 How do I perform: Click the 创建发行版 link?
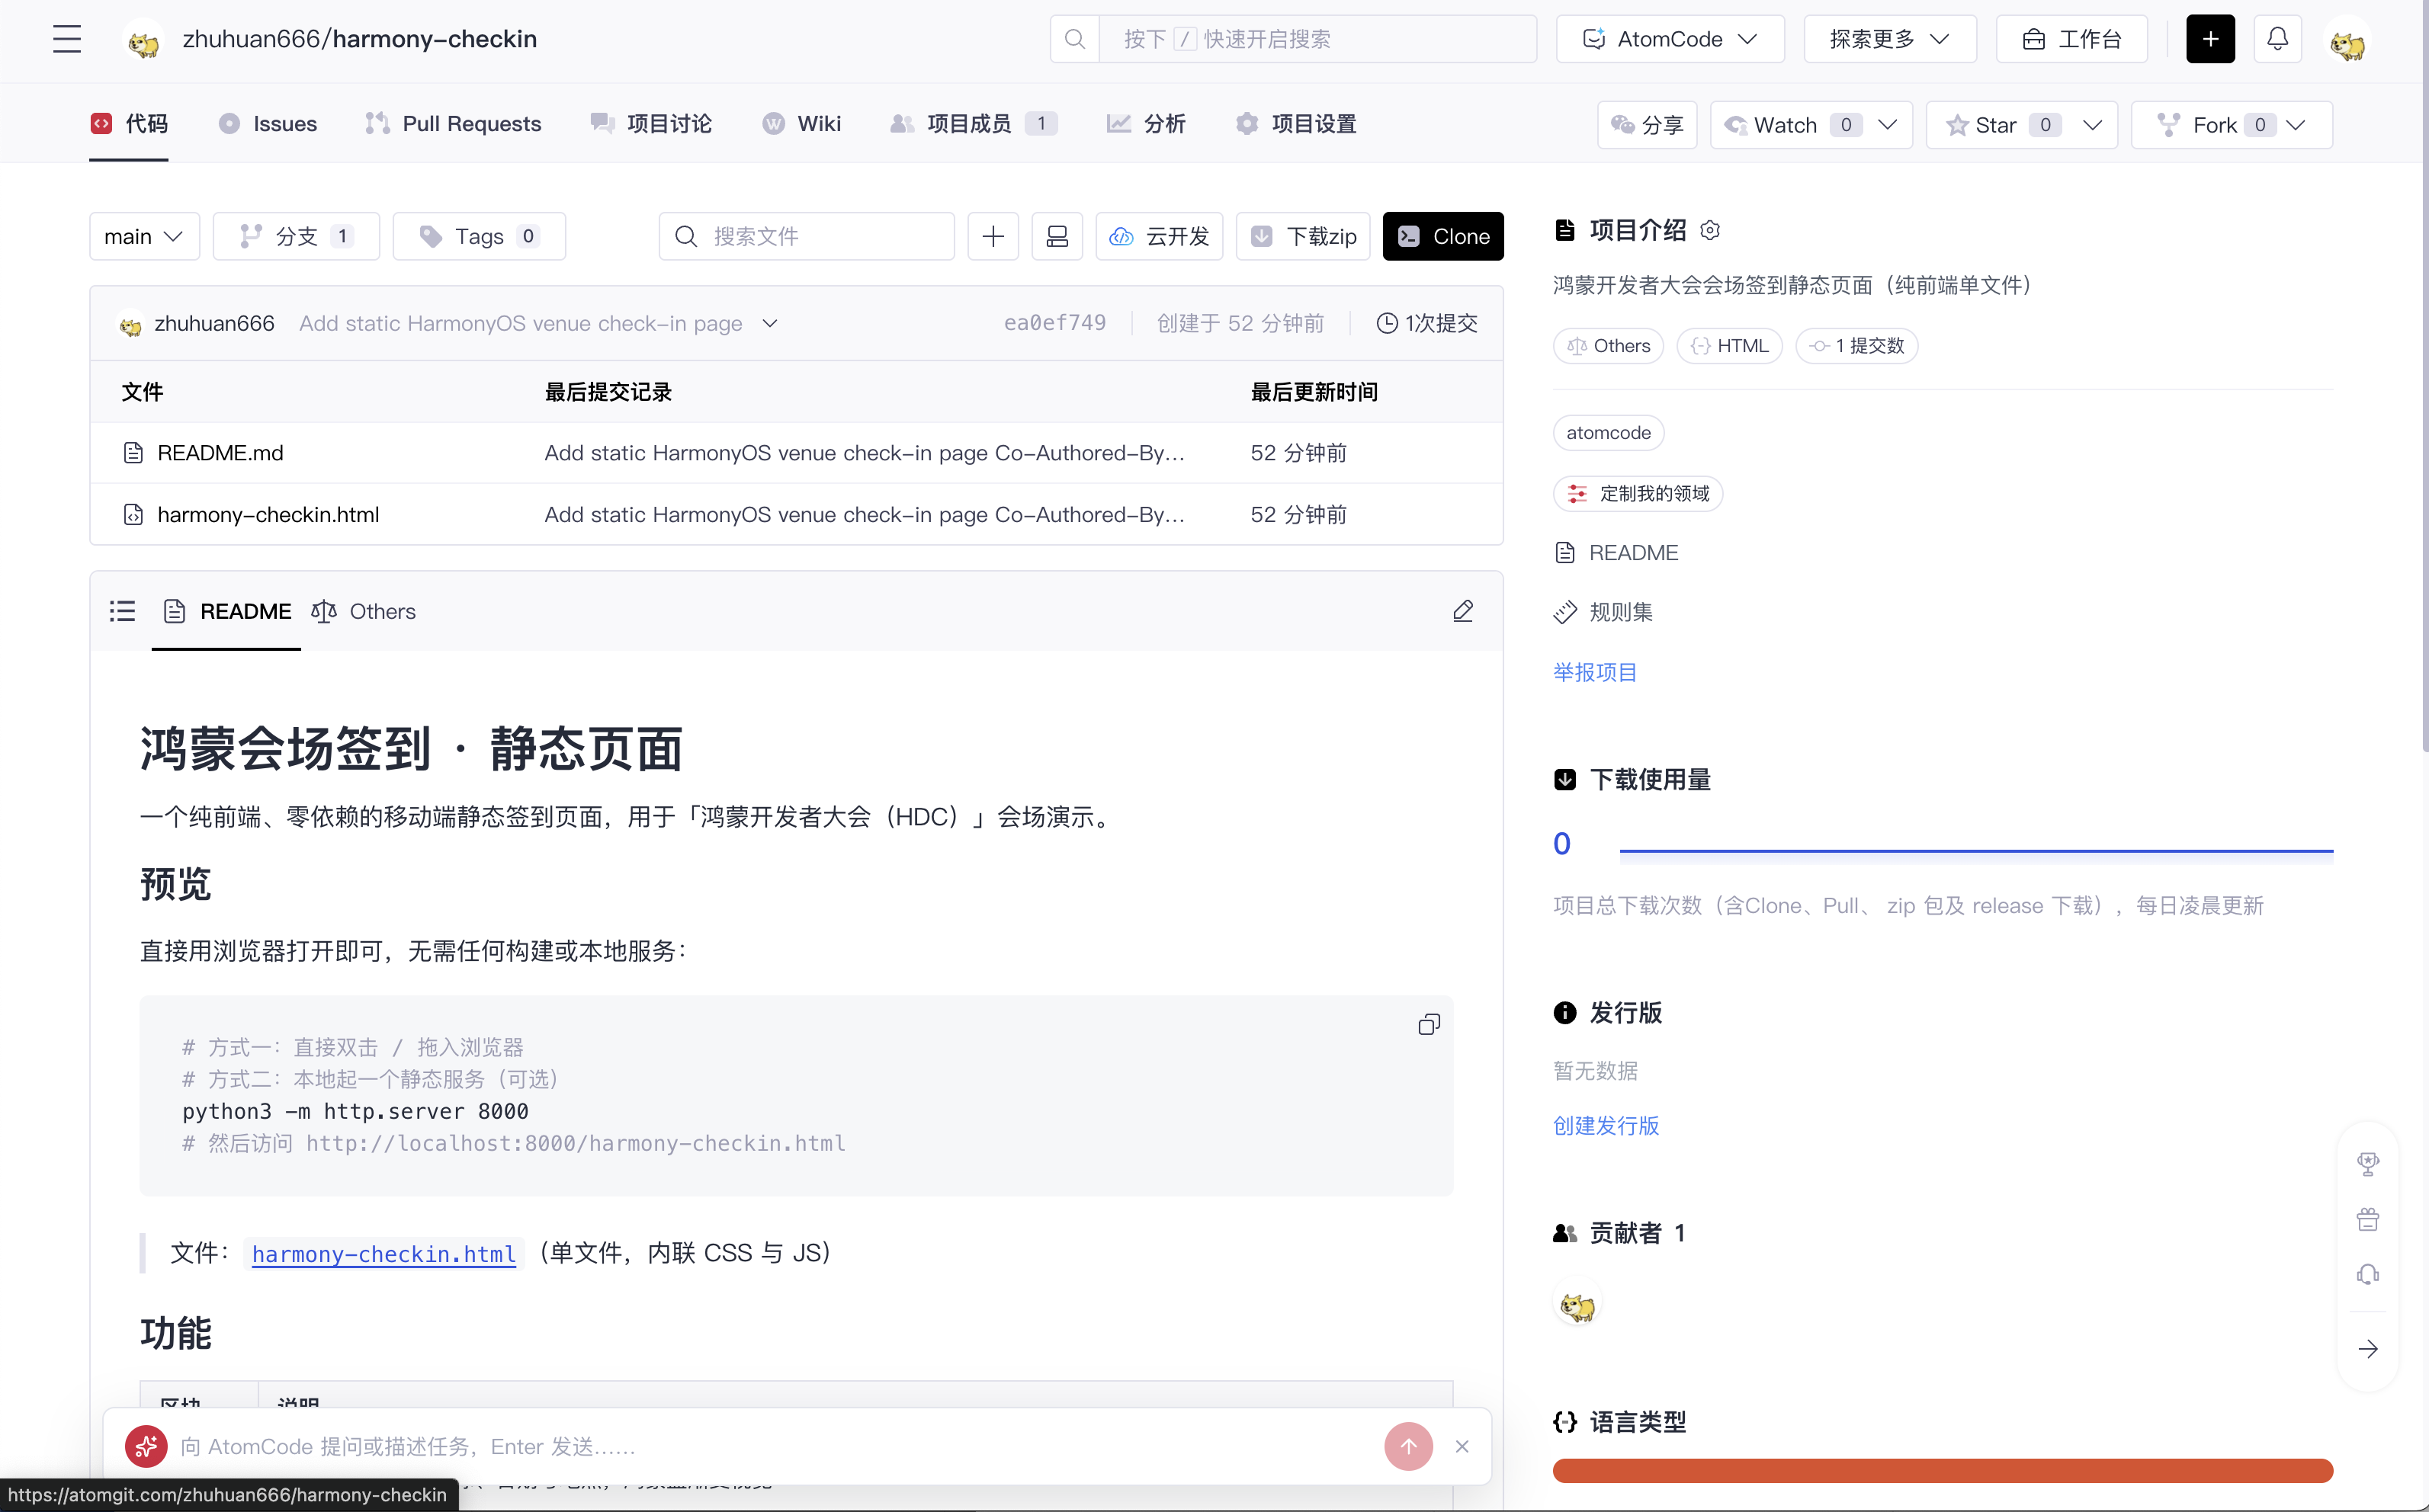[1606, 1125]
